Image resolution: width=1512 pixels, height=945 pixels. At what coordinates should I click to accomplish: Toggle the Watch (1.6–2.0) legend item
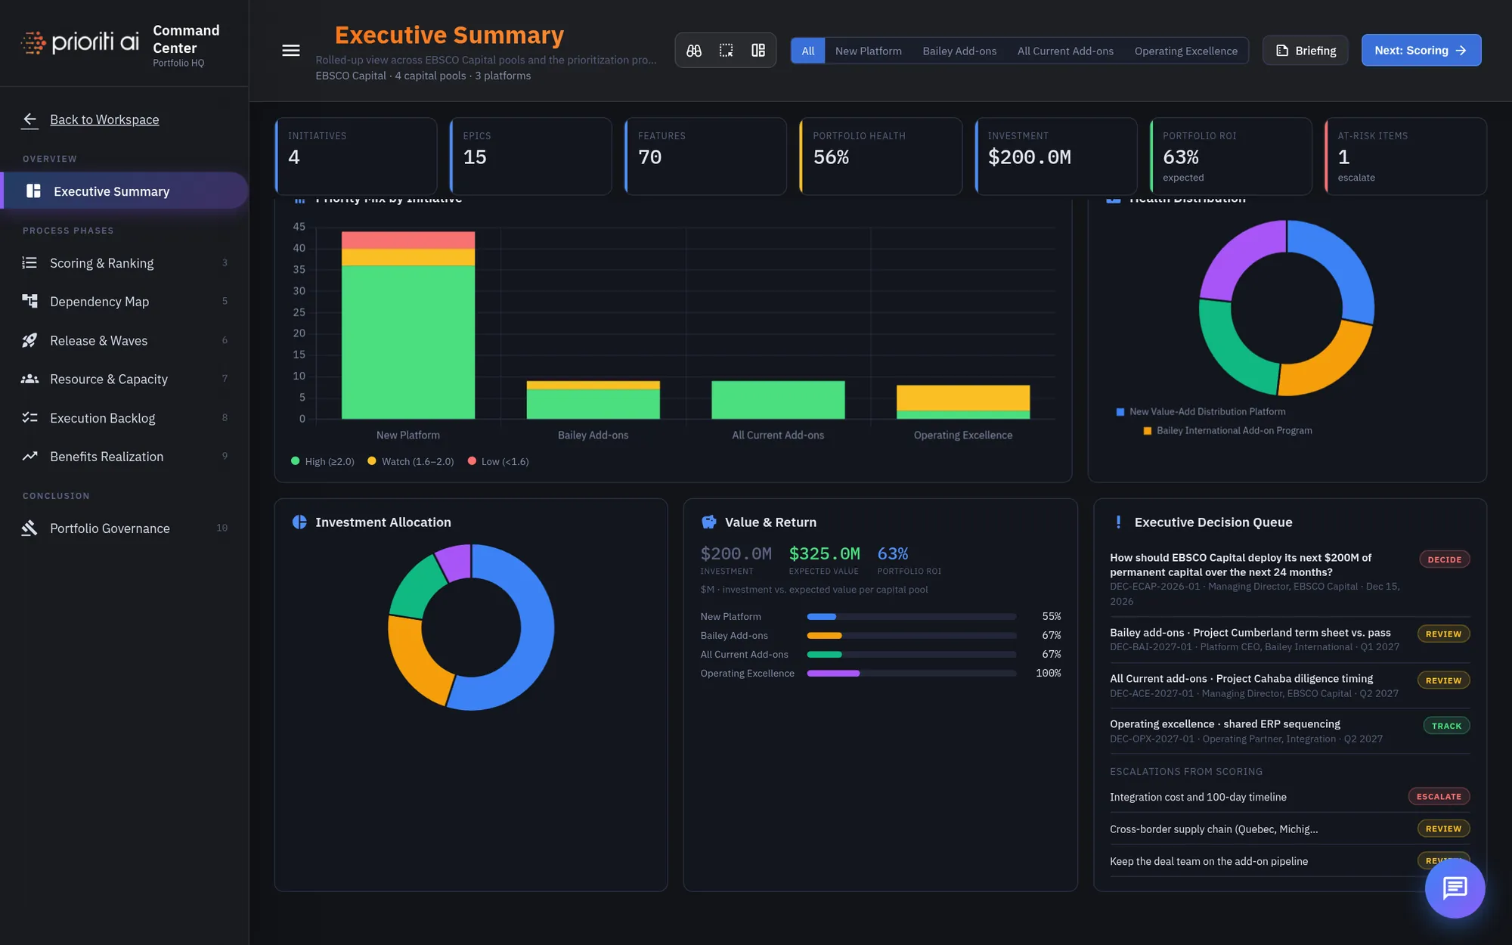(411, 461)
